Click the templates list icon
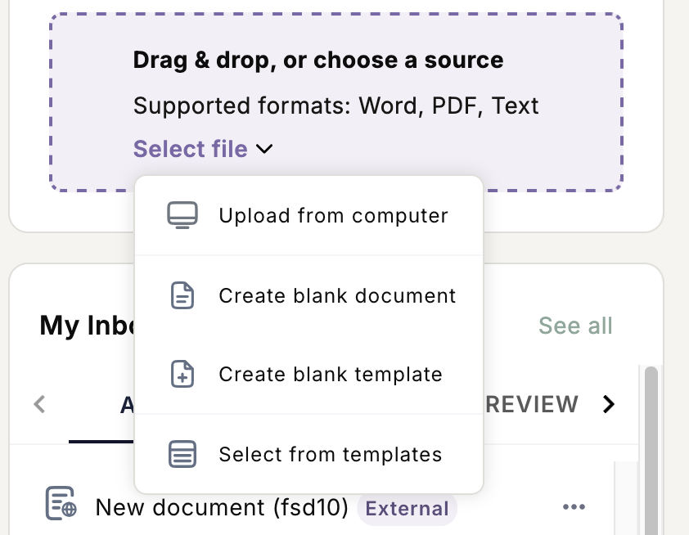Screen dimensions: 689x535 182,454
